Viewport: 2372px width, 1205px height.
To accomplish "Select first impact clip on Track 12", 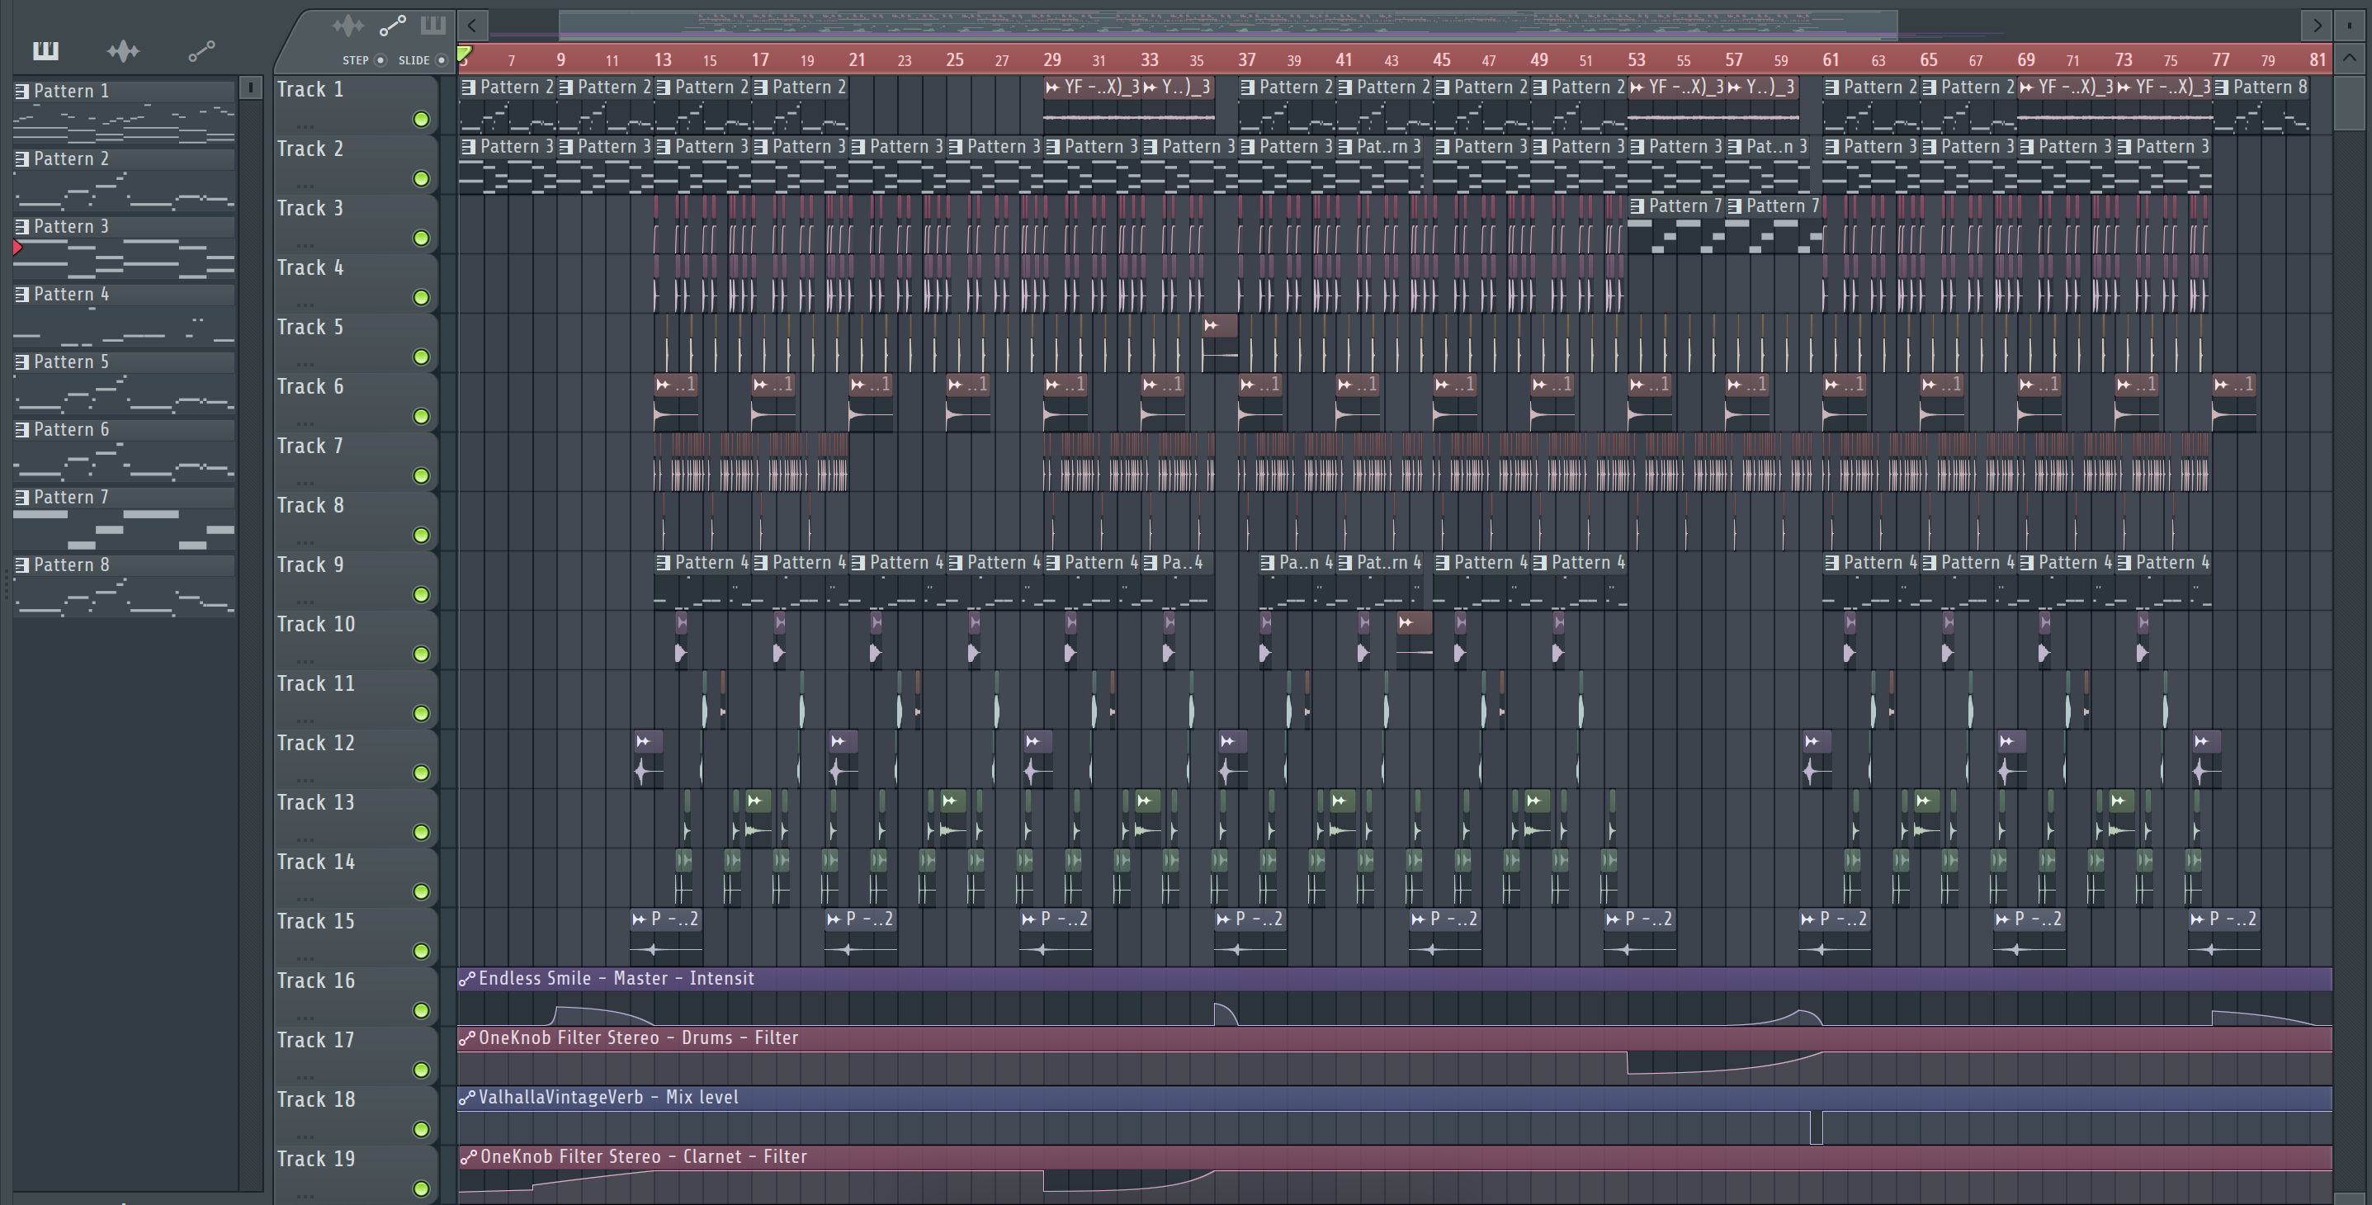I will (648, 759).
